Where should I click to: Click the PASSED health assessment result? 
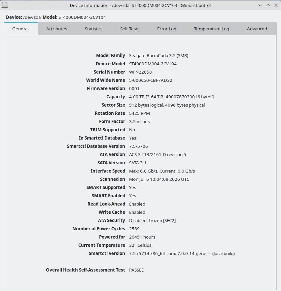pyautogui.click(x=137, y=270)
